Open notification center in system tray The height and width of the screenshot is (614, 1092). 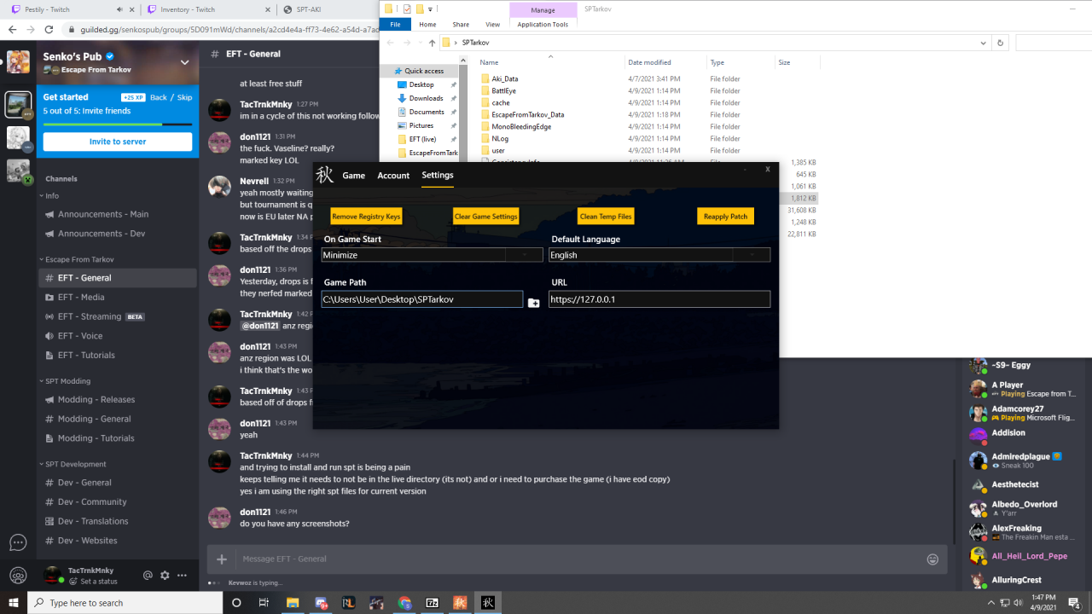(x=1074, y=603)
